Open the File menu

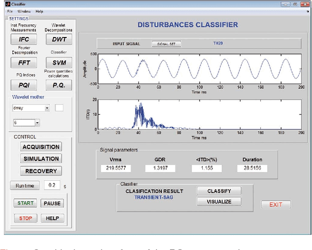pos(10,11)
